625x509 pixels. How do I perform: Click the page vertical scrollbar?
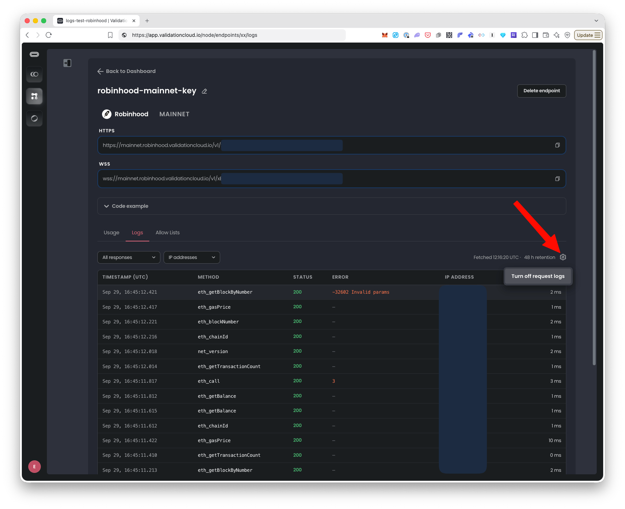[594, 207]
